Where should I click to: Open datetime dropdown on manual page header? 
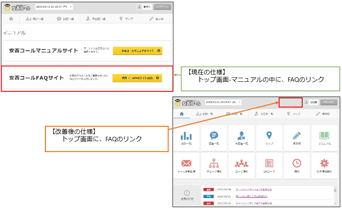point(54,7)
